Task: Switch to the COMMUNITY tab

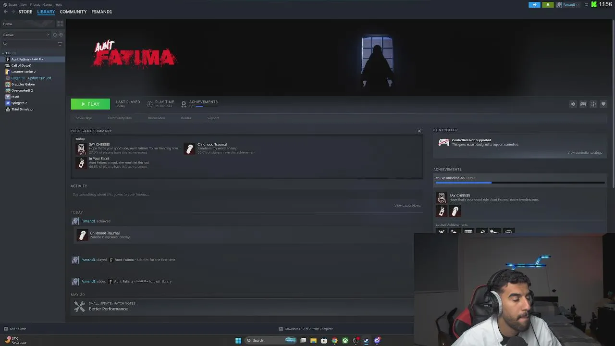Action: (73, 12)
